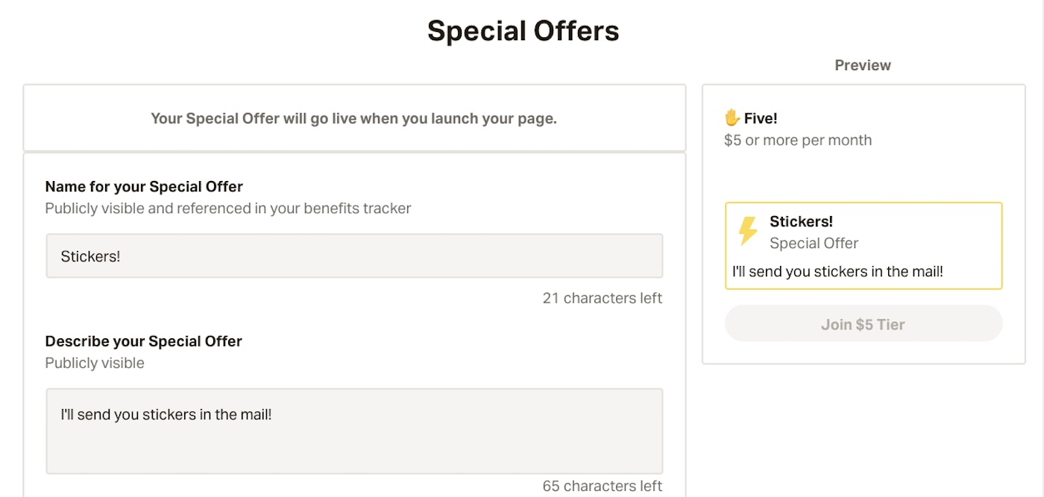Focus the Special Offer description textarea
This screenshot has width=1044, height=497.
(354, 431)
